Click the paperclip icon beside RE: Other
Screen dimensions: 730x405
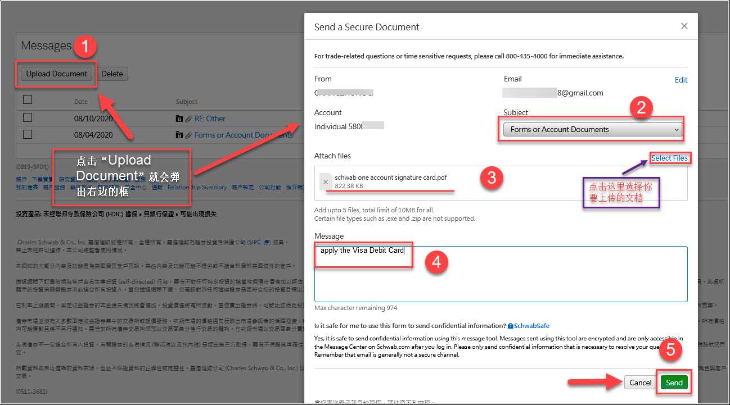[x=188, y=119]
